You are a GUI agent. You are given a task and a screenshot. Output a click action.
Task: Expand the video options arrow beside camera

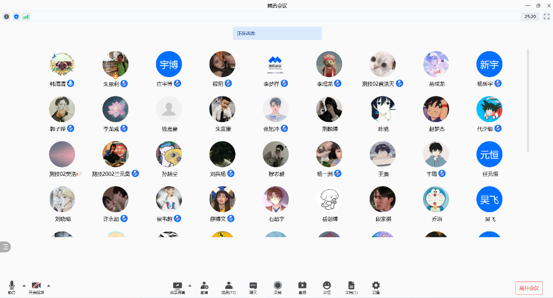tap(48, 285)
